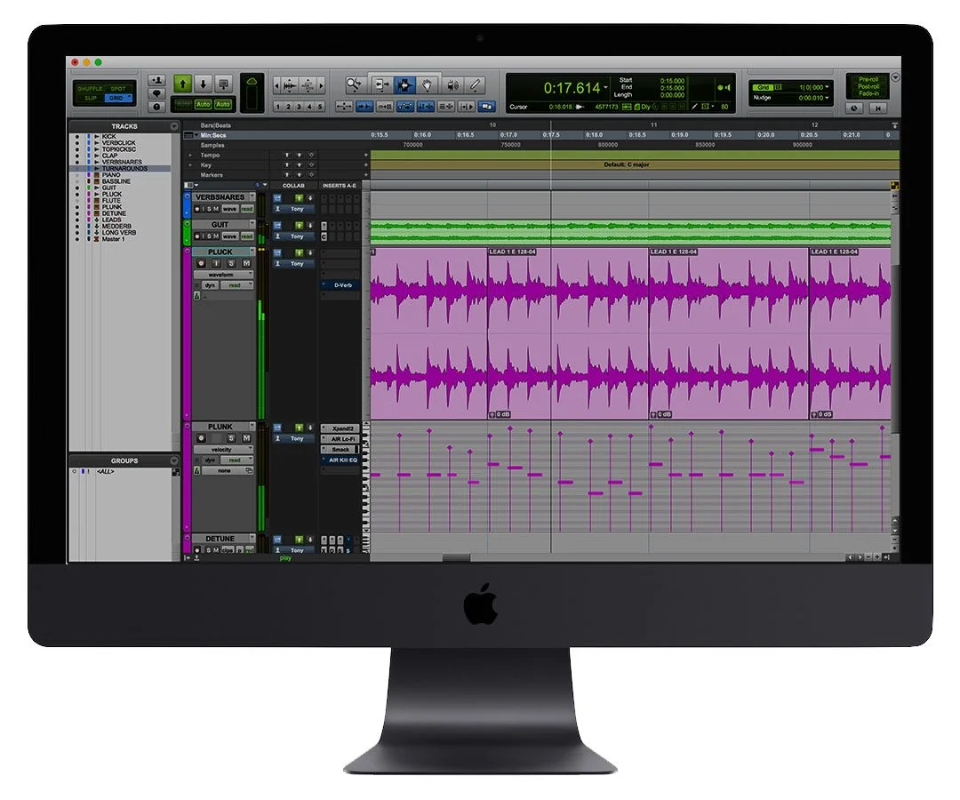
Task: Select the Scrubber speaker tool
Action: tap(453, 85)
